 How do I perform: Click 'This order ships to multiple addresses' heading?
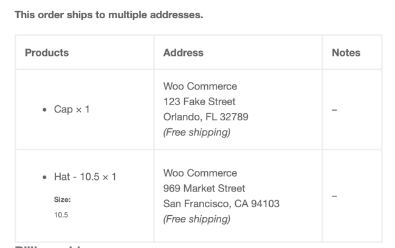pos(109,15)
